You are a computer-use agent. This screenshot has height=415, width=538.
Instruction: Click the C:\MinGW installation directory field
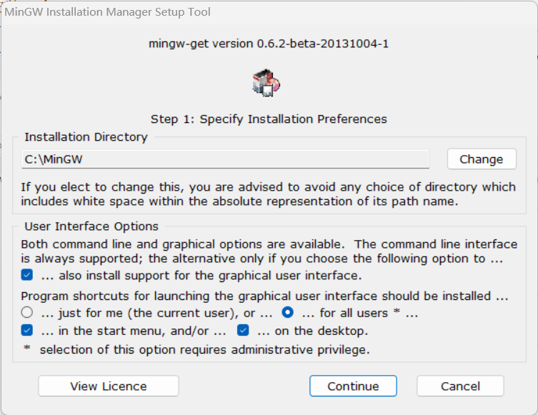225,159
